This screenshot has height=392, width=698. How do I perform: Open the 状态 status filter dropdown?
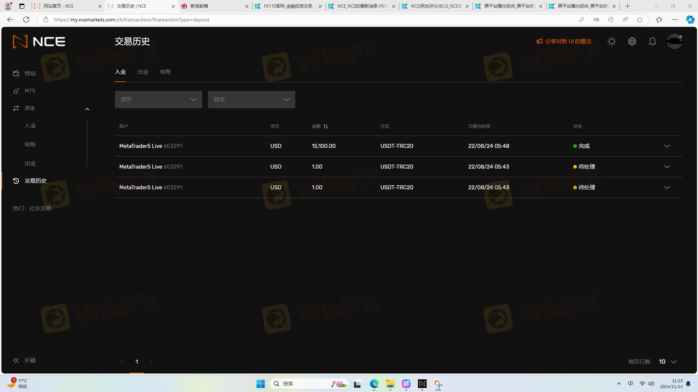252,100
